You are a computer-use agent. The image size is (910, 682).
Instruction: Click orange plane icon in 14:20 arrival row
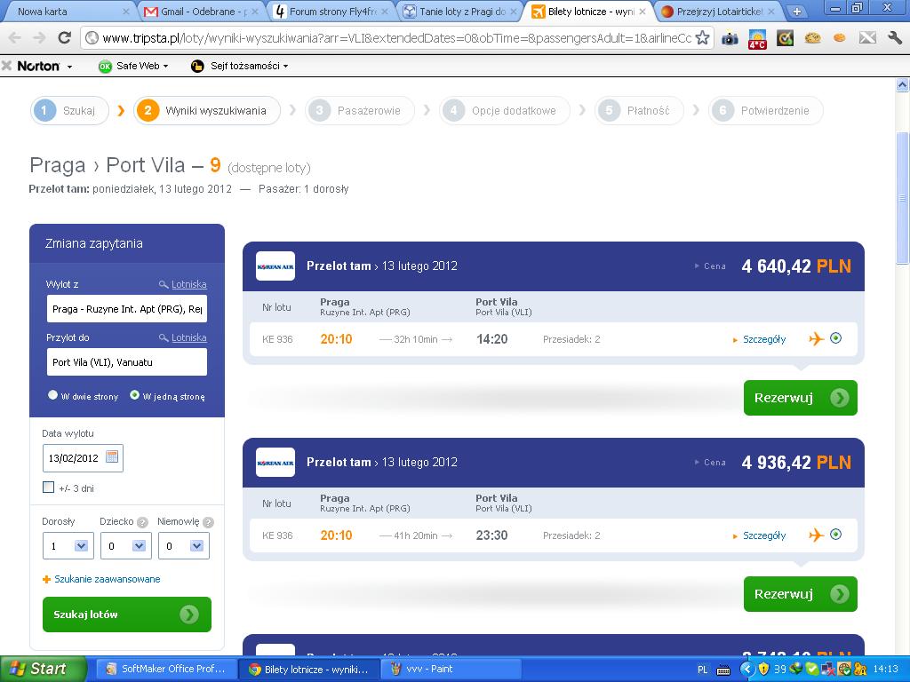pyautogui.click(x=817, y=338)
